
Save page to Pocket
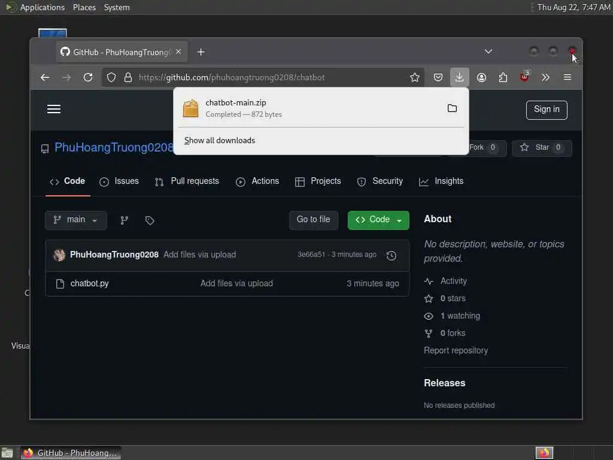tap(438, 77)
